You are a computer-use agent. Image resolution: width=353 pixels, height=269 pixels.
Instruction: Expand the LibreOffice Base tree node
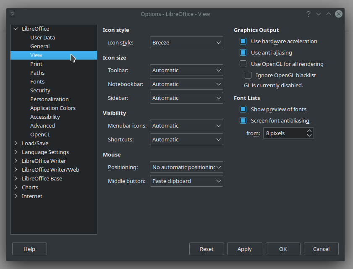click(x=16, y=178)
